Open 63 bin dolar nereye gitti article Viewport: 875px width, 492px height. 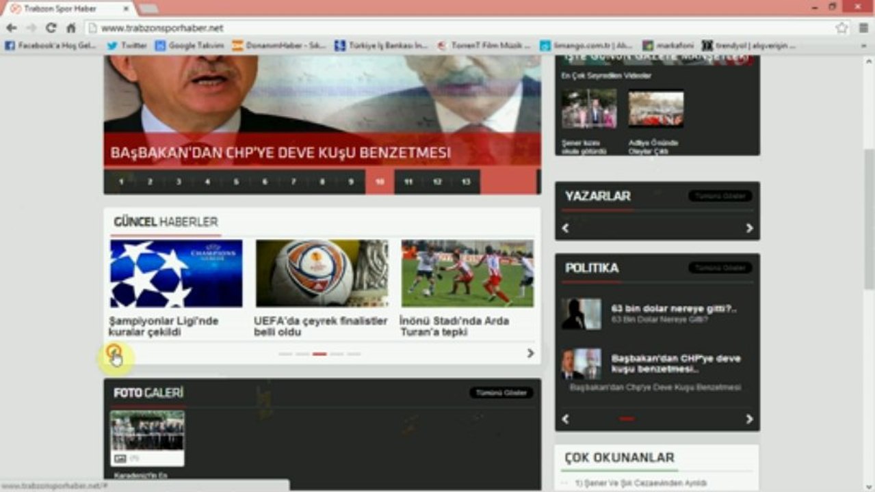click(x=674, y=308)
